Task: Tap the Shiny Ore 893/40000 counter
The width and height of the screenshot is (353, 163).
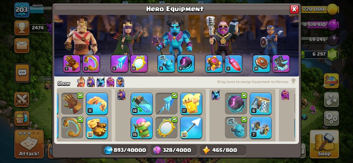Action: [x=125, y=150]
